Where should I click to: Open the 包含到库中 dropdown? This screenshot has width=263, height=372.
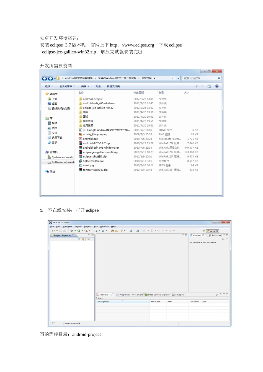click(67, 86)
